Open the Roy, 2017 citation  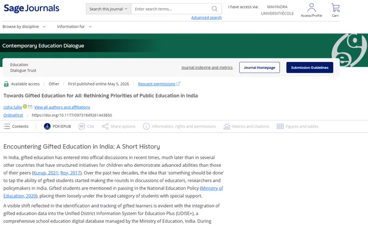coord(70,173)
